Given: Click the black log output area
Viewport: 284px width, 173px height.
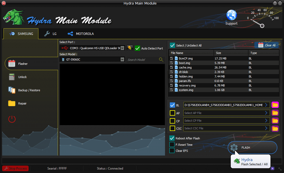Looking at the screenshot, I should [112, 94].
